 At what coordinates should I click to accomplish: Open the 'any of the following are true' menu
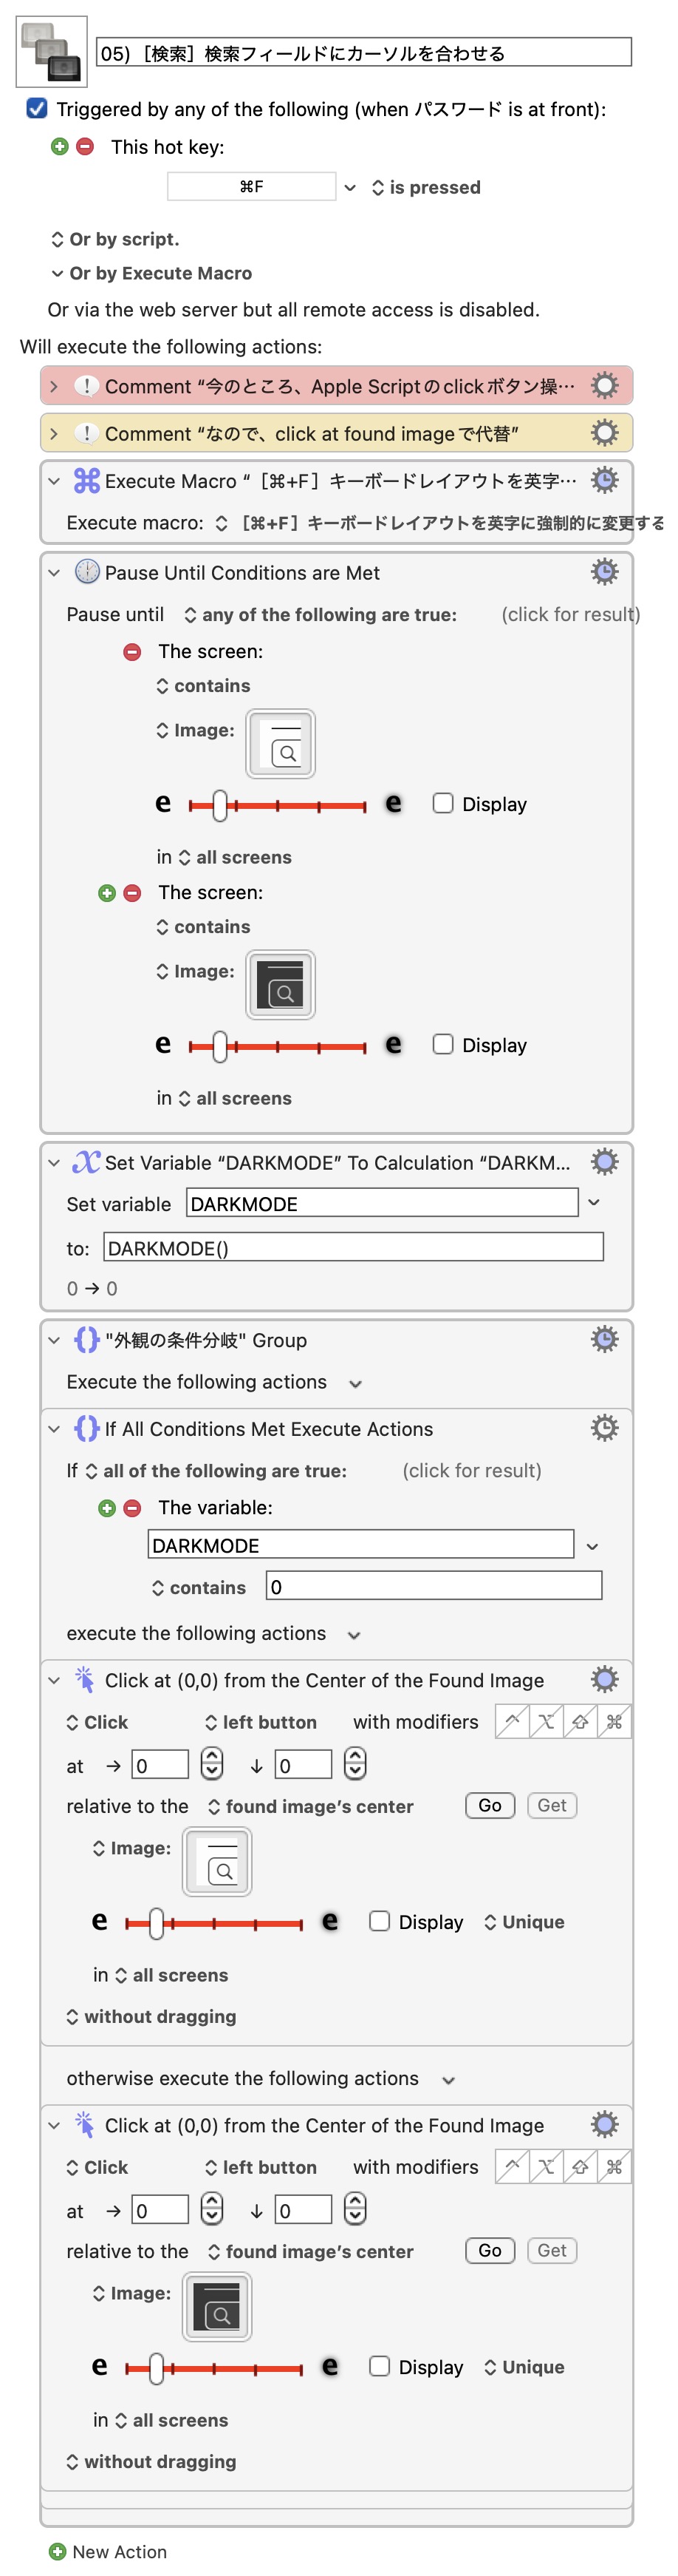tap(320, 614)
